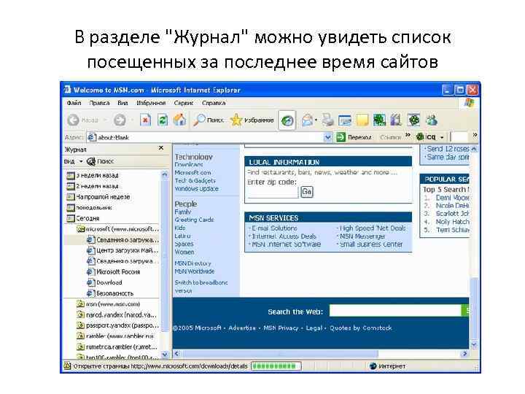The width and height of the screenshot is (525, 394).
Task: Open Favorites (Избранное) star button
Action: coord(252,120)
